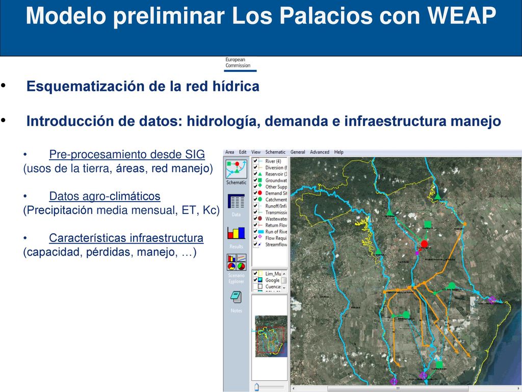Toggle the Runoff/Infiltration checkbox
The image size is (522, 392).
click(255, 206)
